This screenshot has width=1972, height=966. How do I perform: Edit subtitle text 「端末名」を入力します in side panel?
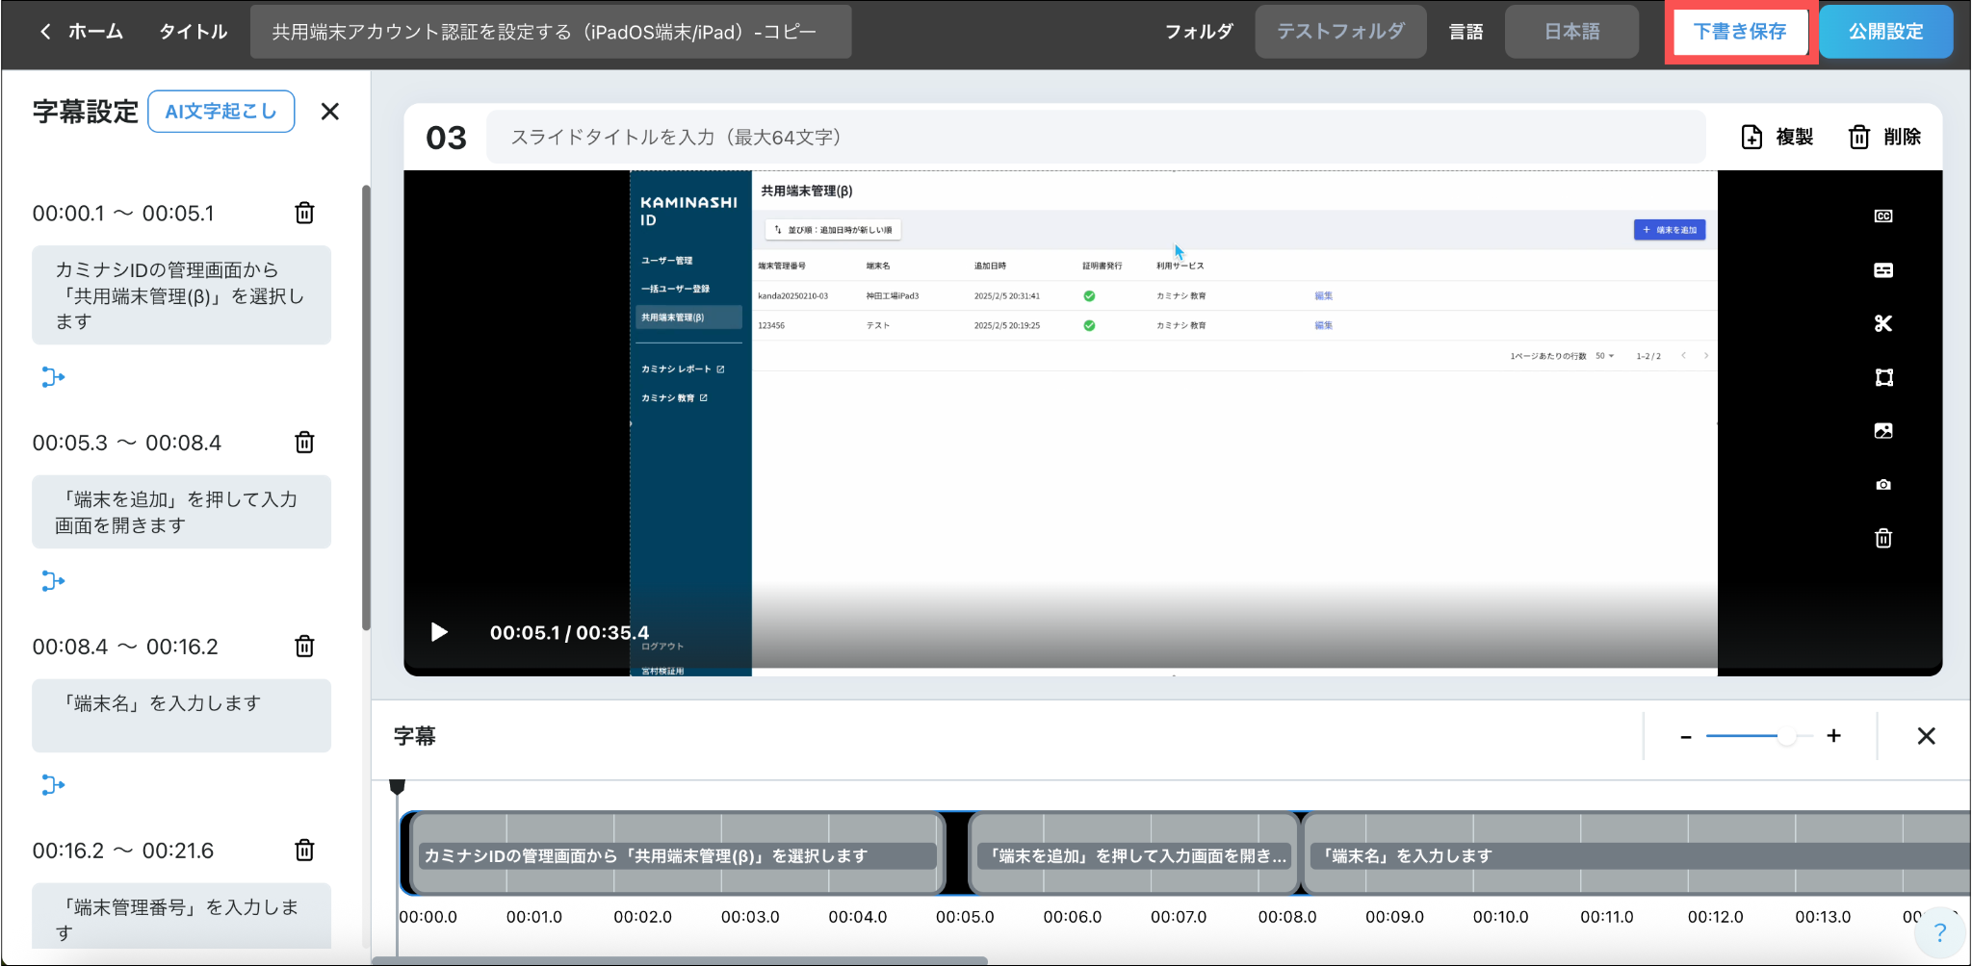(181, 716)
